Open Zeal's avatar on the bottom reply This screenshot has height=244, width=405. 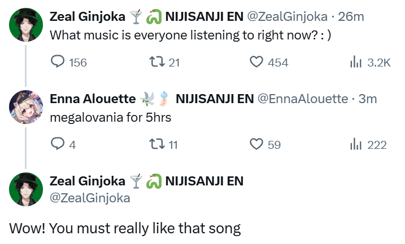click(x=25, y=189)
